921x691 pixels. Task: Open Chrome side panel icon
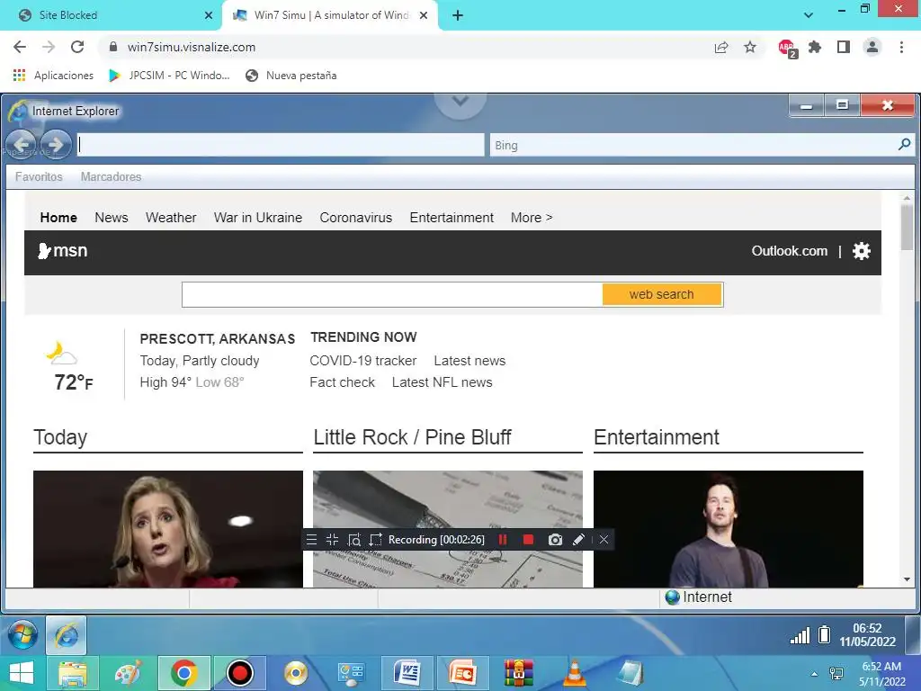(x=844, y=47)
